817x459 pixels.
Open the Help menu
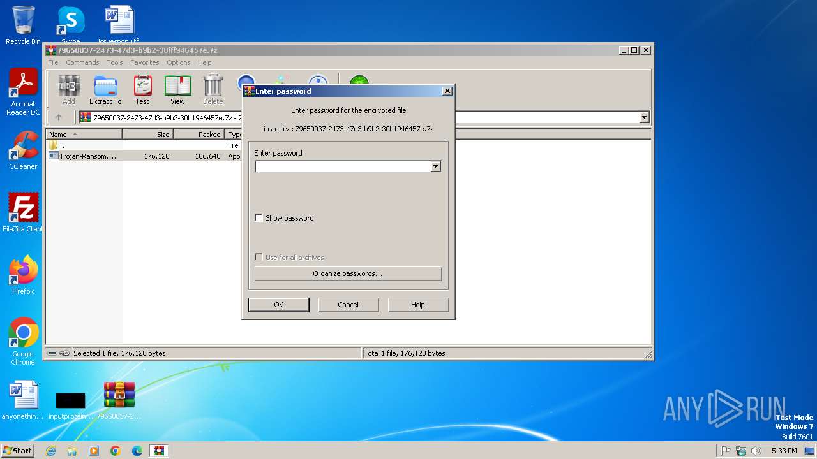pyautogui.click(x=204, y=62)
